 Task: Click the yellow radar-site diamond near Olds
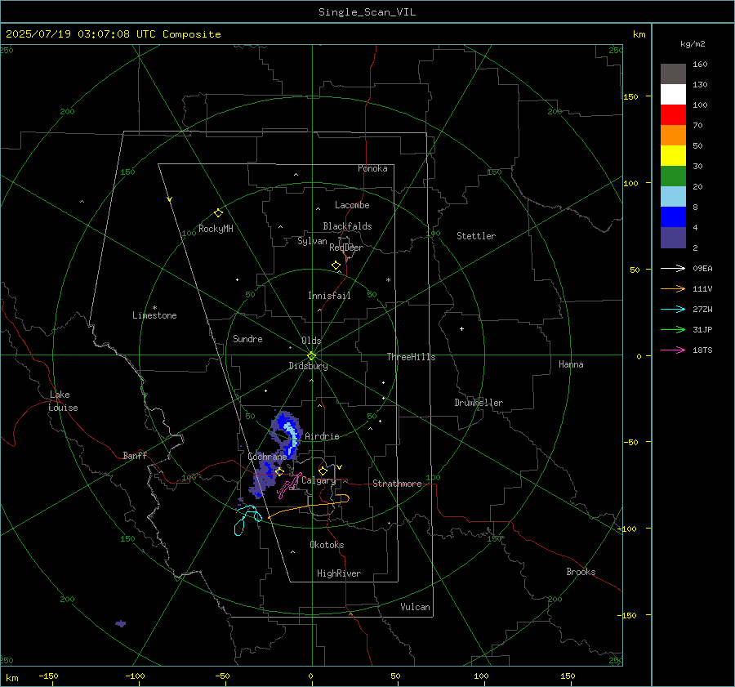tap(311, 356)
